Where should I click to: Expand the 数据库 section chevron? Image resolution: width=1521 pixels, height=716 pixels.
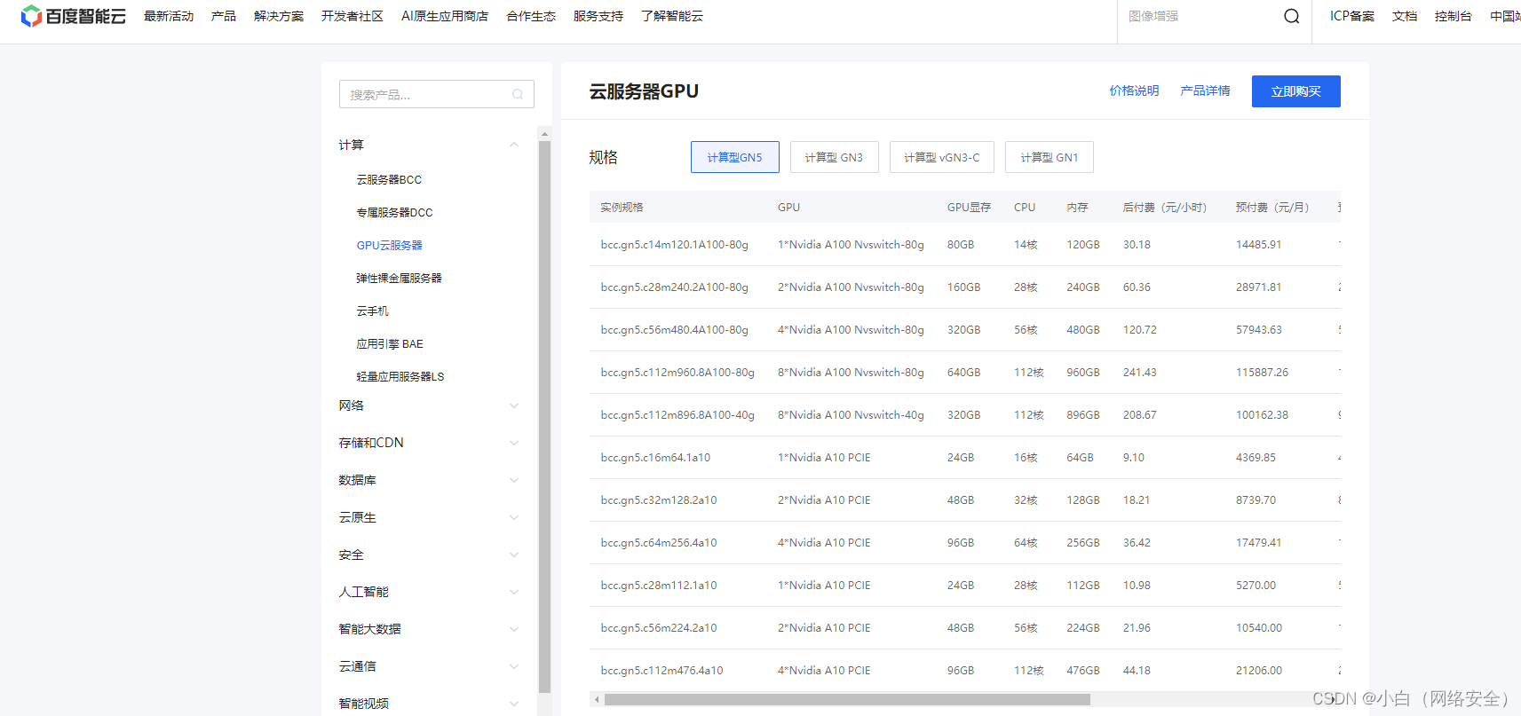click(514, 480)
